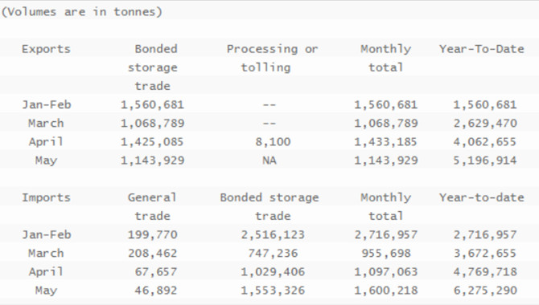Click the April processing value 8,100

[x=273, y=142]
